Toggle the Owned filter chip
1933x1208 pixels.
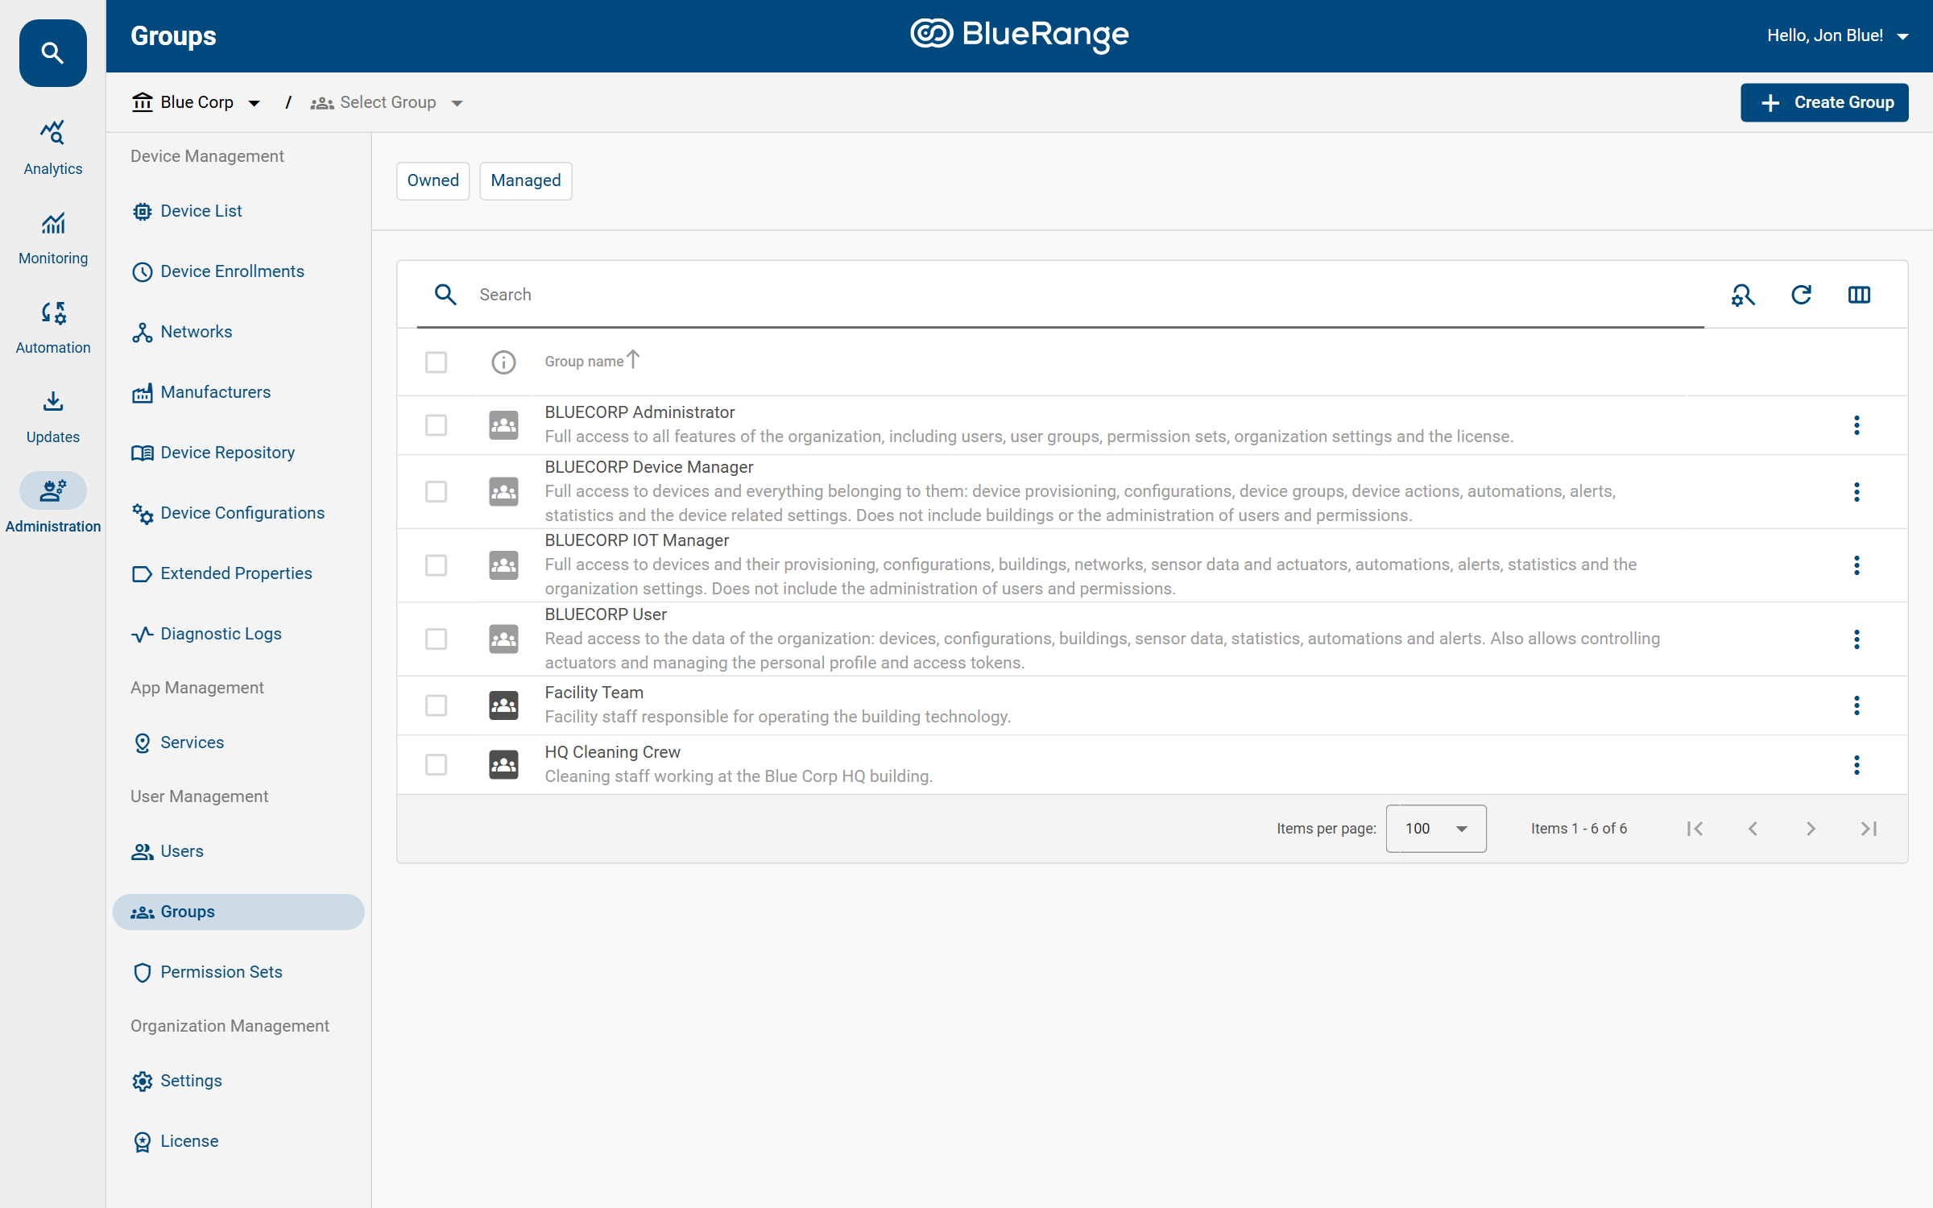point(433,180)
